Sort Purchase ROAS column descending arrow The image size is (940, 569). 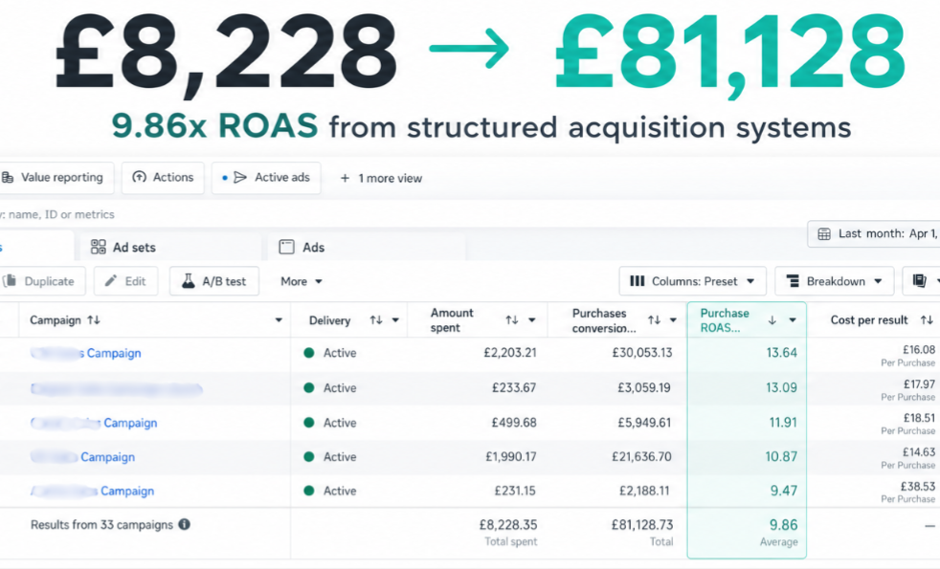pyautogui.click(x=772, y=320)
